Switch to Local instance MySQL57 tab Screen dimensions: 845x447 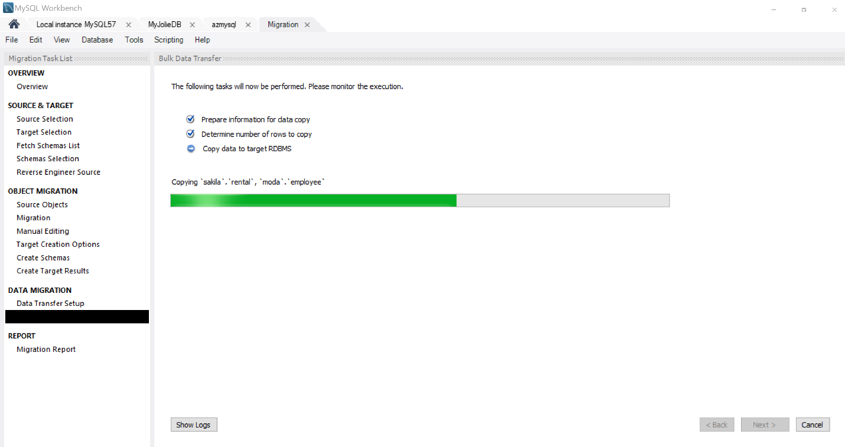pyautogui.click(x=76, y=25)
